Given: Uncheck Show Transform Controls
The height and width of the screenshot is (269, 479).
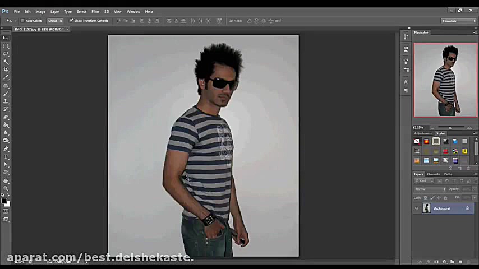Looking at the screenshot, I should click(71, 21).
